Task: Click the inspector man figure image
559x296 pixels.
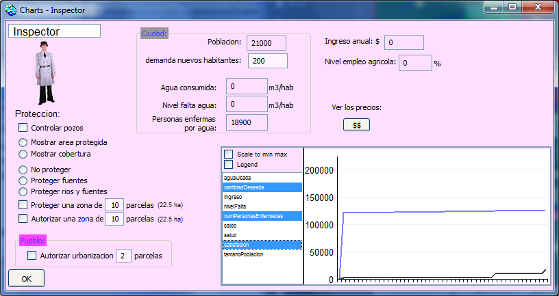Action: [45, 73]
